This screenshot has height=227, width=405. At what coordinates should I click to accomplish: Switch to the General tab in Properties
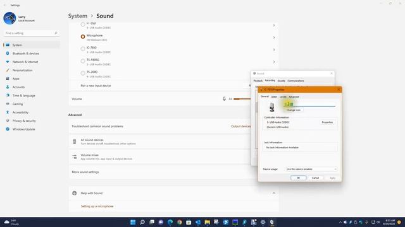(265, 96)
